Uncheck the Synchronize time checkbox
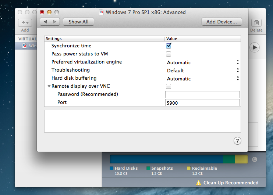The width and height of the screenshot is (273, 195). tap(169, 46)
